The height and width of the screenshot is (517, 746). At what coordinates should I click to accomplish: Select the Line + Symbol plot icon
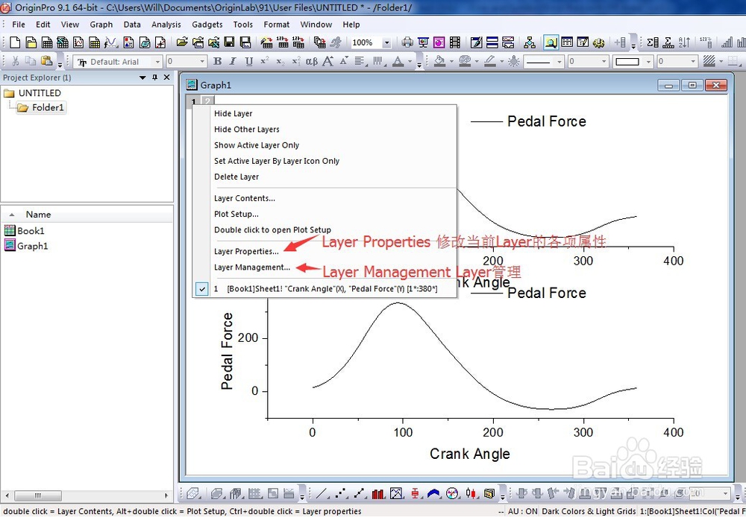coord(360,494)
